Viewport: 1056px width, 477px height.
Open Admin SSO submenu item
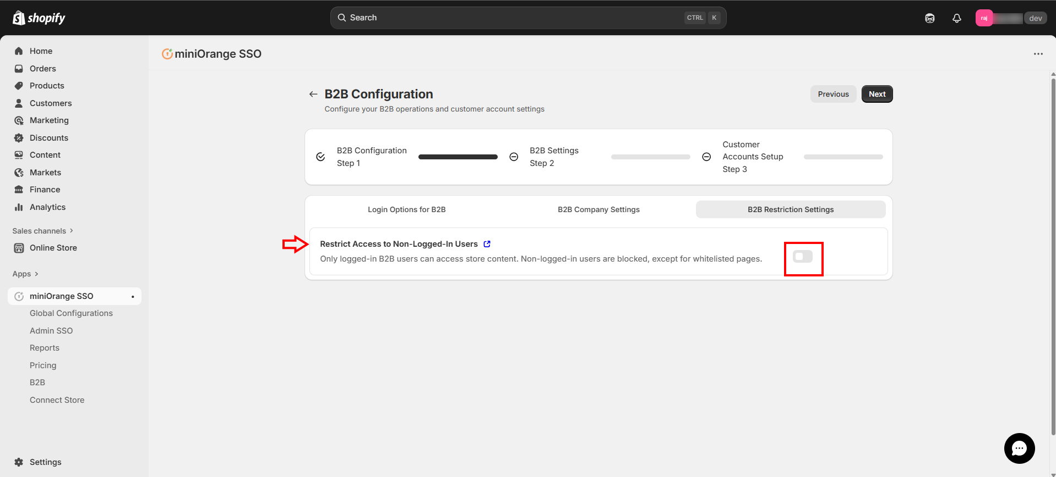point(51,331)
